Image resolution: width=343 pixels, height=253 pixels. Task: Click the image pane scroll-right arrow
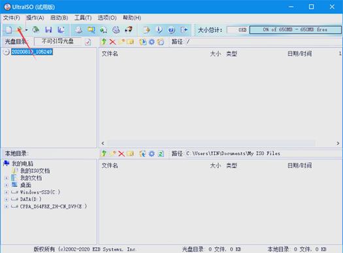point(338,143)
